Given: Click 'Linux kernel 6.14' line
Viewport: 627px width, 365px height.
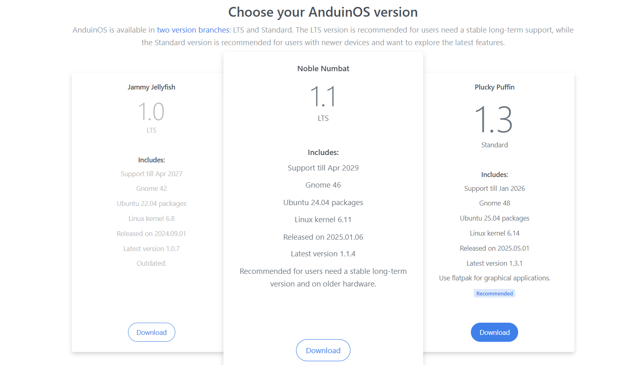Looking at the screenshot, I should pos(494,233).
